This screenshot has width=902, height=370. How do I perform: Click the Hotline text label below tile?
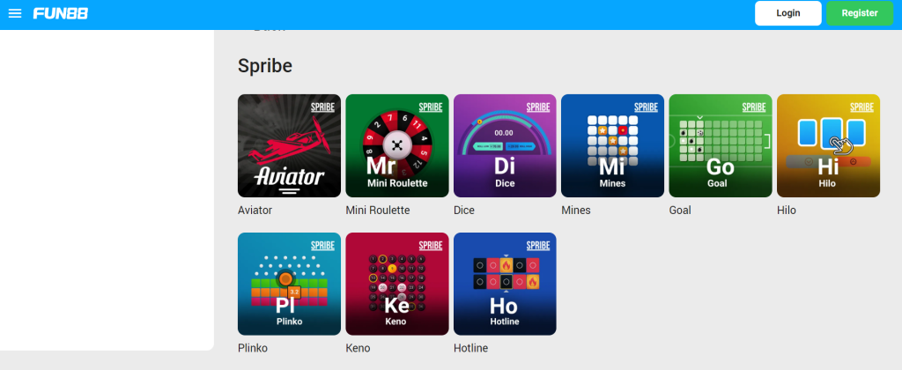click(x=470, y=348)
